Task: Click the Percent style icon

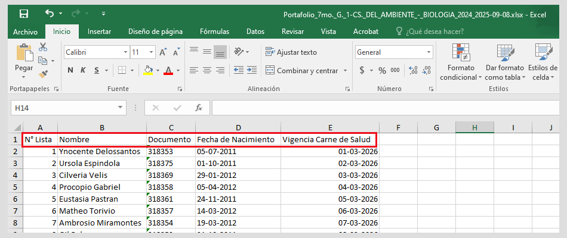Action: coord(381,70)
